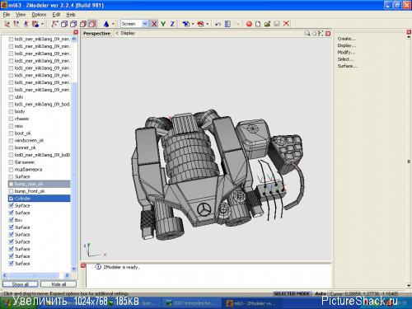The image size is (412, 309).
Task: Expand the Surface... command group
Action: (347, 66)
